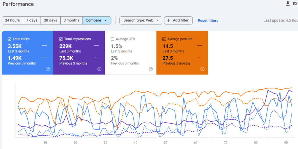Click the chart x-axis label 10
The image size is (298, 149).
(45, 143)
